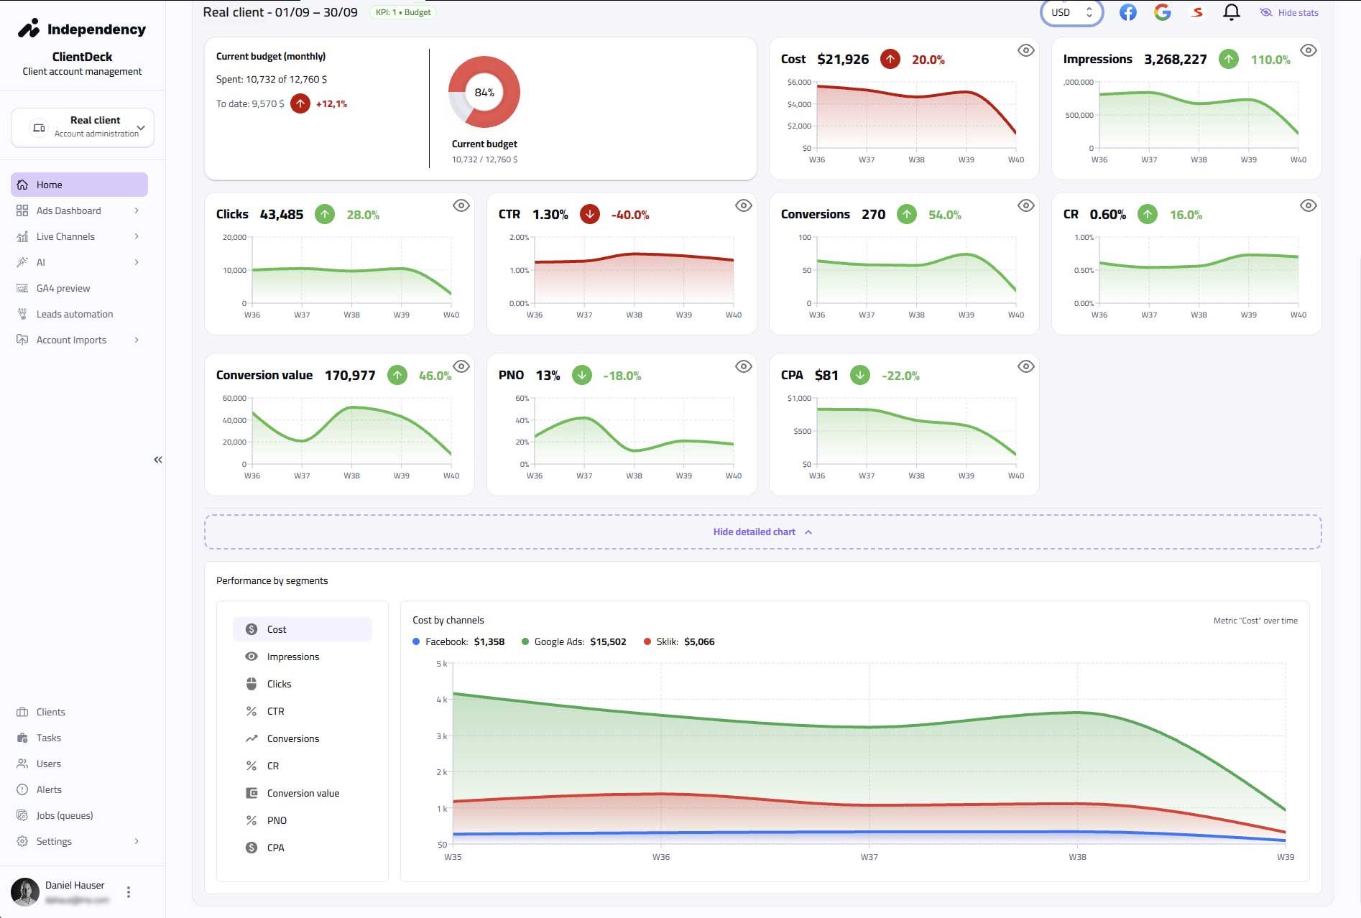Click the green down-arrow beside CPA value
Viewport: 1361px width, 918px height.
point(859,375)
